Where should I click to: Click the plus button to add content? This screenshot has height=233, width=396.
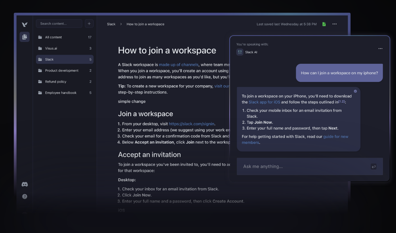pos(89,23)
